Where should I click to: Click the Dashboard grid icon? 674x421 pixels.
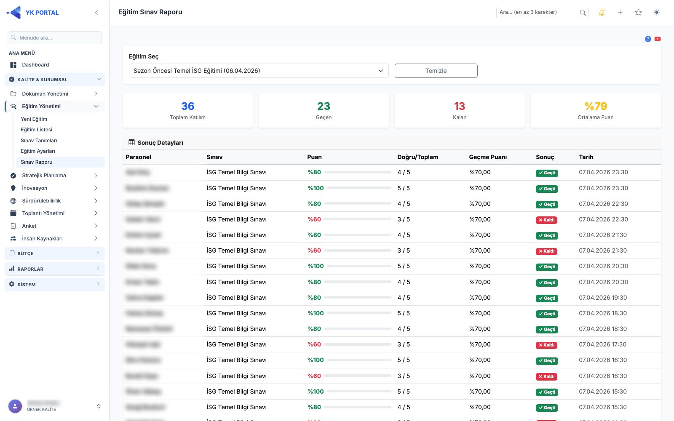[x=13, y=65]
